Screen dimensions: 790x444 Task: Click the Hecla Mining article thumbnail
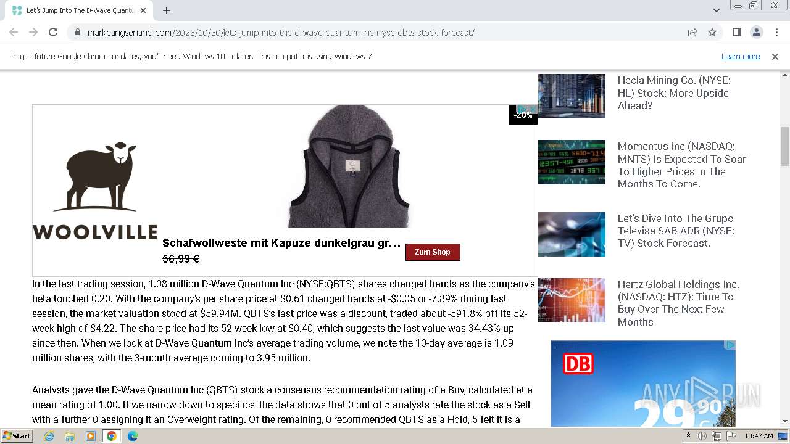point(572,96)
